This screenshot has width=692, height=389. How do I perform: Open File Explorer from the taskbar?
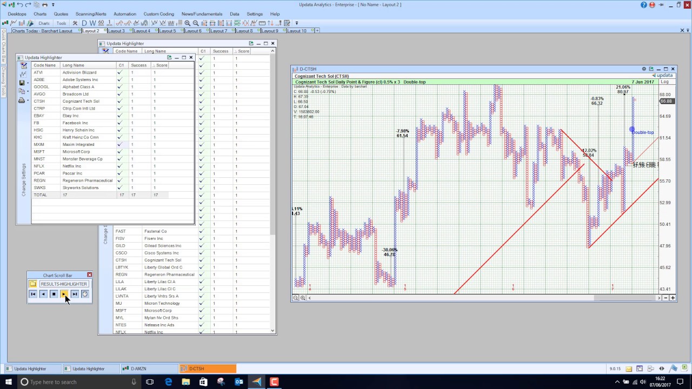click(185, 382)
